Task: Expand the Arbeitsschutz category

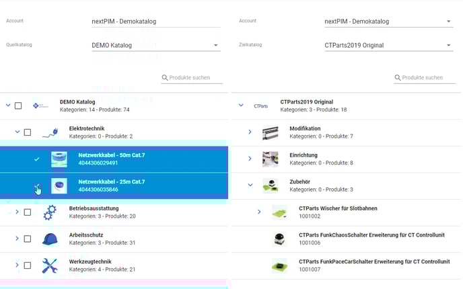Action: [x=17, y=239]
